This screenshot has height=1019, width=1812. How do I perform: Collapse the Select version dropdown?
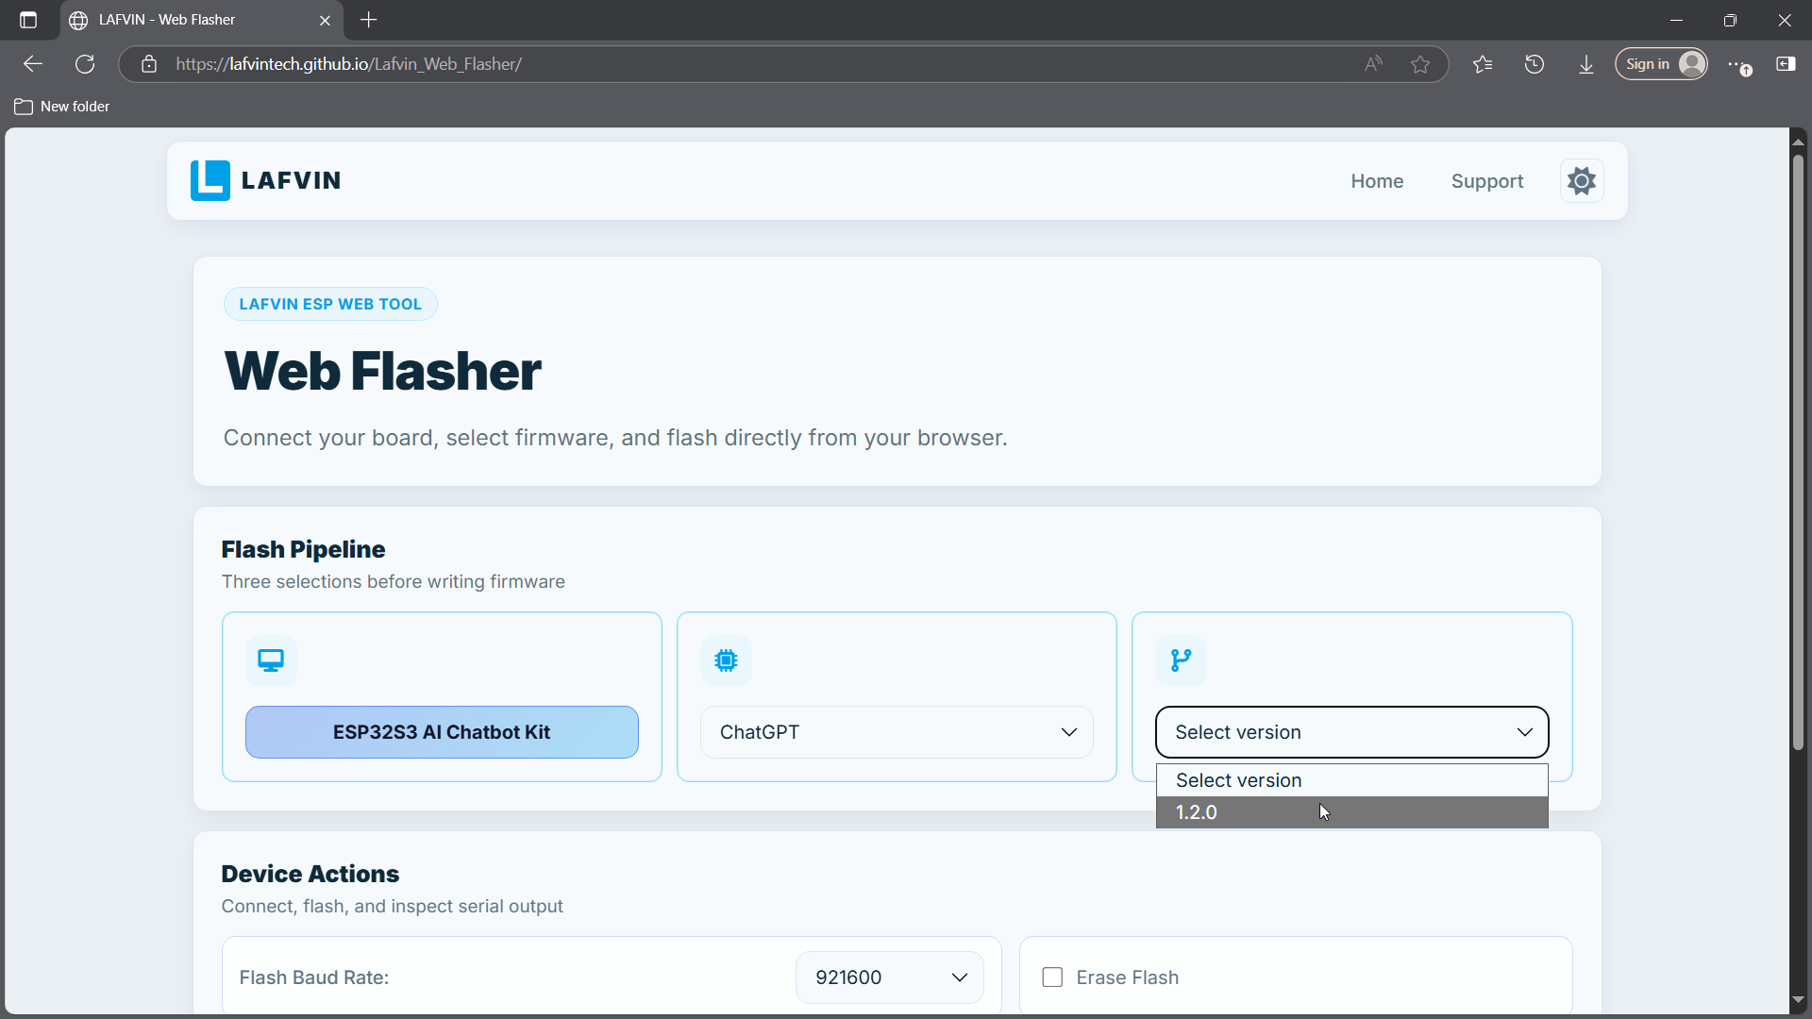(1351, 732)
